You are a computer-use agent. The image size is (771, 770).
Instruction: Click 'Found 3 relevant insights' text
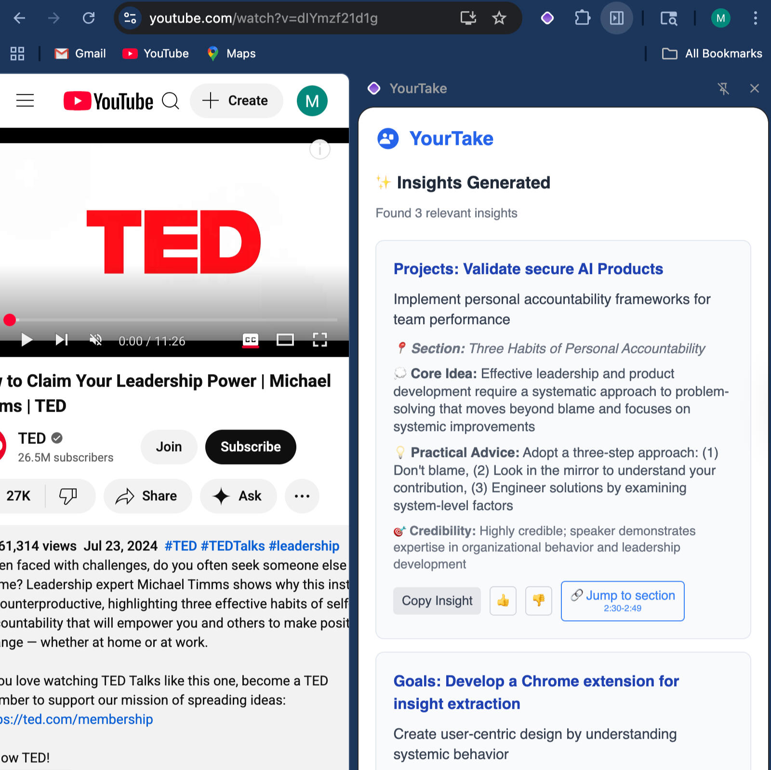point(446,213)
